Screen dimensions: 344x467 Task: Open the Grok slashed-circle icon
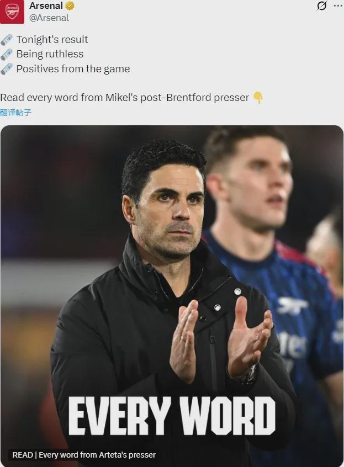[x=321, y=6]
